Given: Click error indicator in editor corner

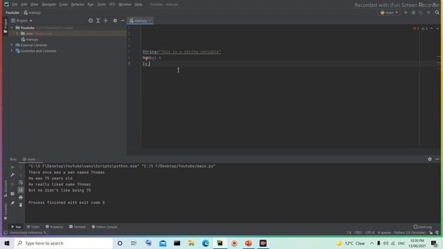Looking at the screenshot, I should 416,28.
